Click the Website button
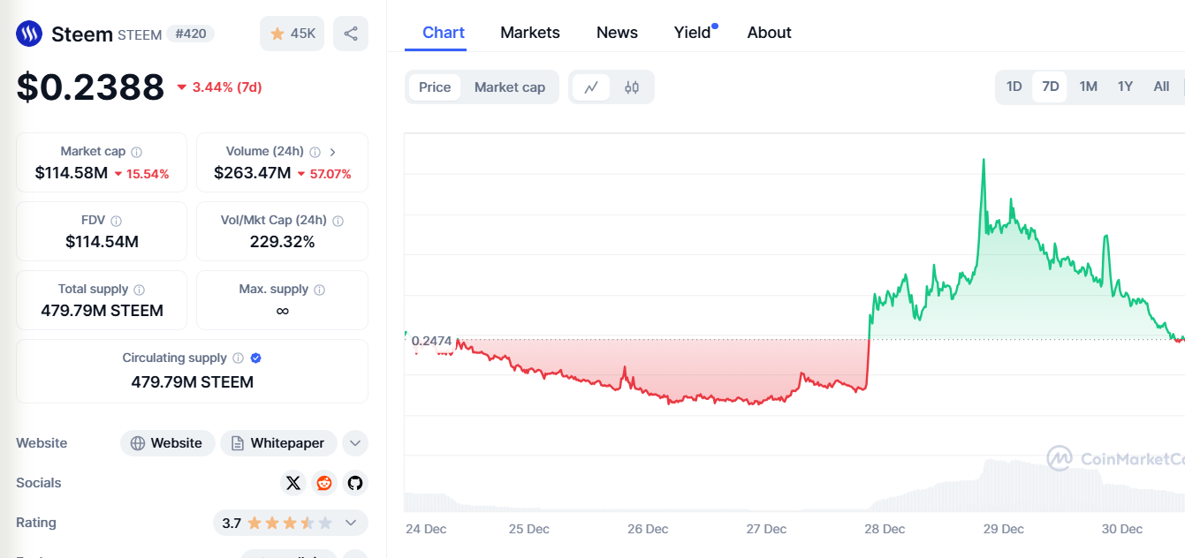The image size is (1185, 558). (167, 443)
